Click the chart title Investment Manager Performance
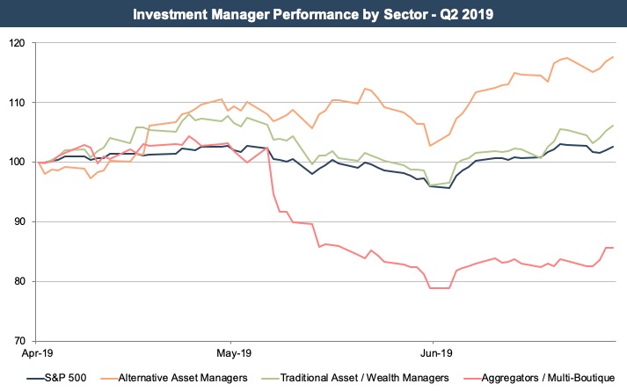Image resolution: width=627 pixels, height=391 pixels. pyautogui.click(x=314, y=14)
